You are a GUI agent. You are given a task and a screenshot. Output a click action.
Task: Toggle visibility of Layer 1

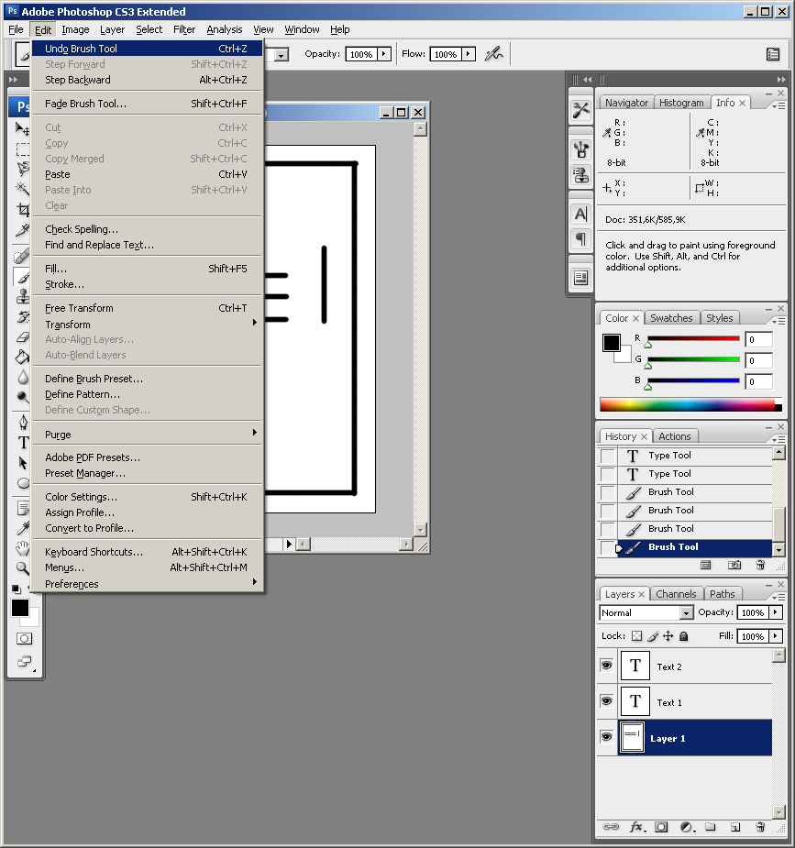(x=606, y=737)
